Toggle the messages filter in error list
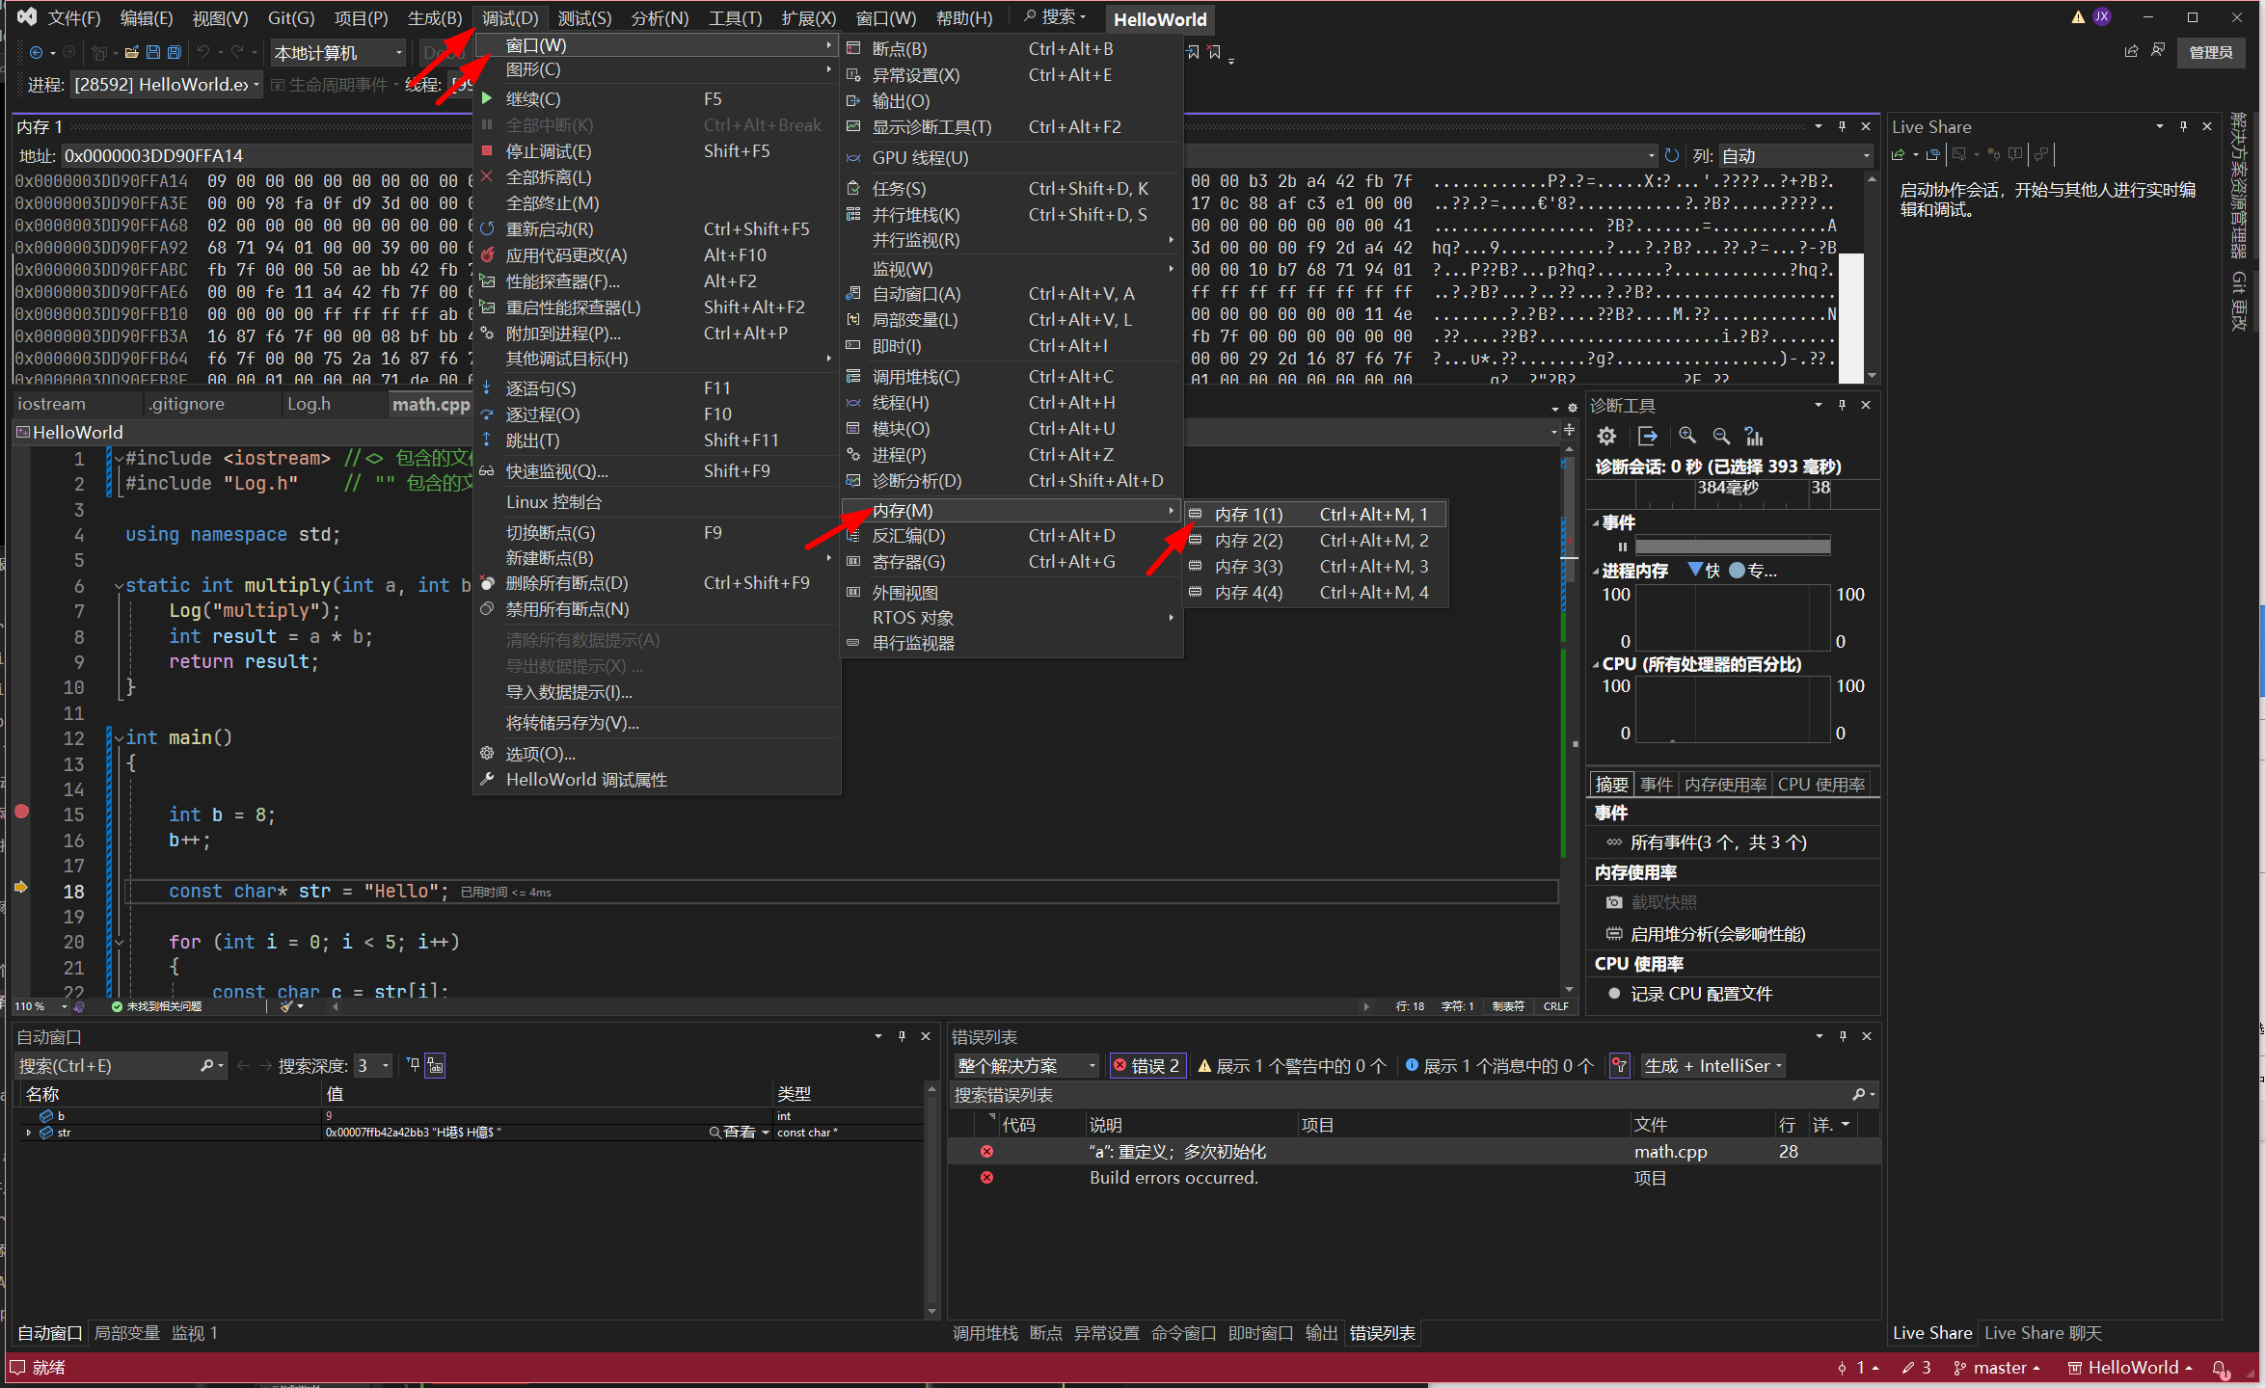Image resolution: width=2265 pixels, height=1388 pixels. coord(1498,1065)
